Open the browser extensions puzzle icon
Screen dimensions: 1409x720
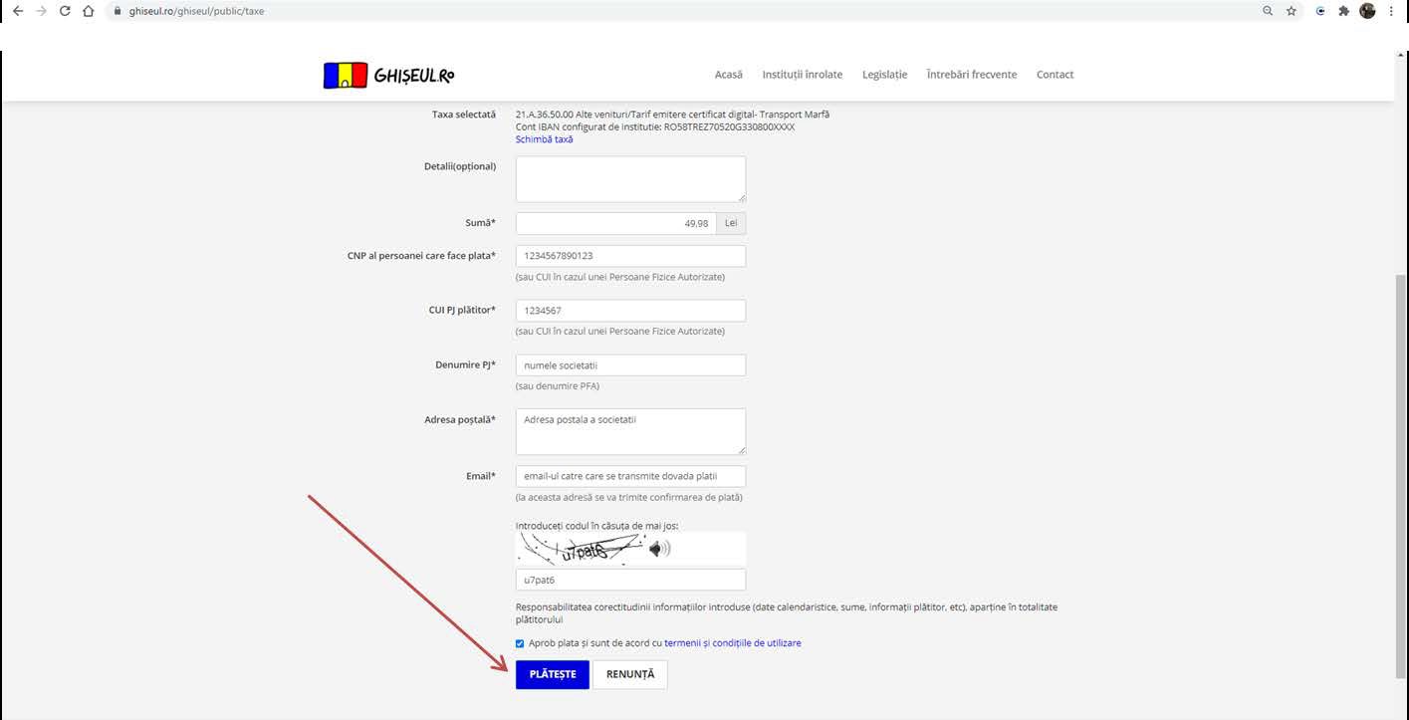[1343, 11]
